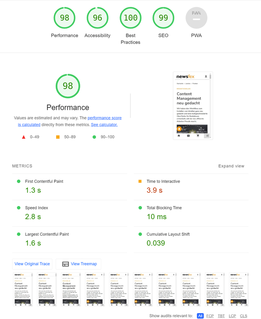Click the Performance score gauge showing 98
Screen dimensions: 261x319
(x=64, y=18)
